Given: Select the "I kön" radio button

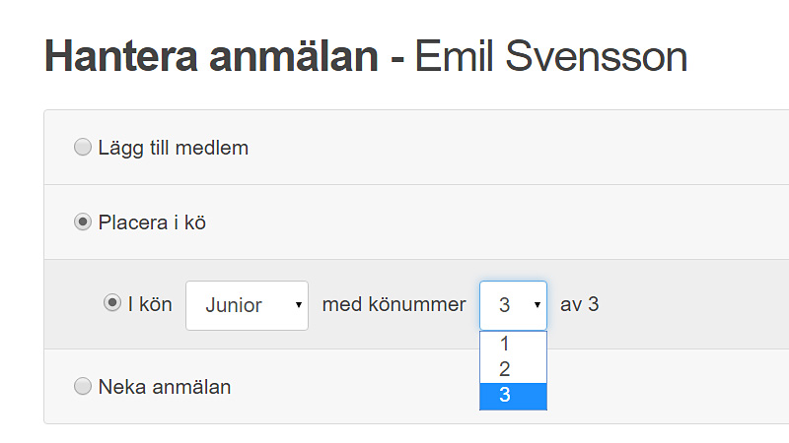Looking at the screenshot, I should click(x=112, y=303).
